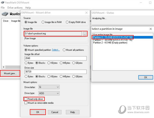The image size is (154, 118).
Task: Toggle Mount as removable media checkbox
Action: [26, 103]
